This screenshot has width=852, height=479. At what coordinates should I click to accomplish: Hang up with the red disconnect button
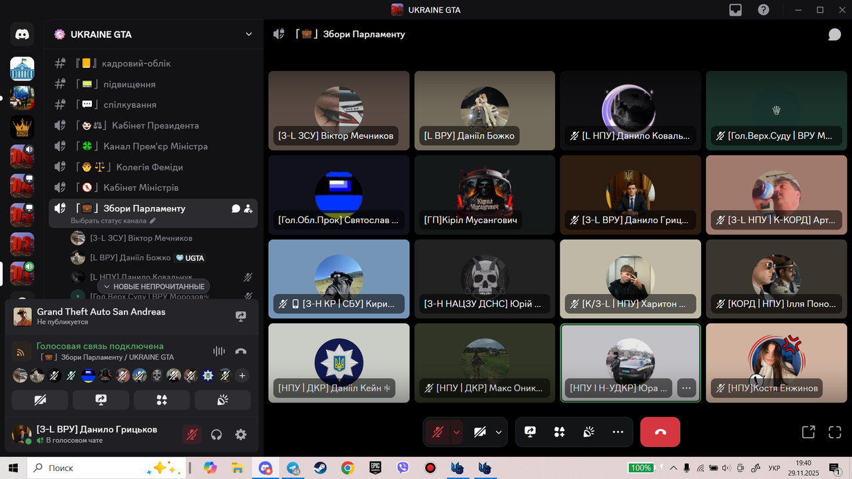click(660, 432)
